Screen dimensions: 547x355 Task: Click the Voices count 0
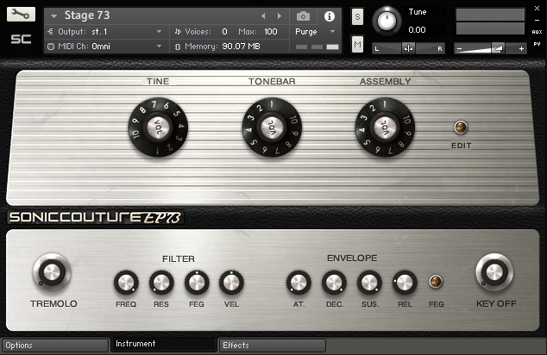coord(224,32)
